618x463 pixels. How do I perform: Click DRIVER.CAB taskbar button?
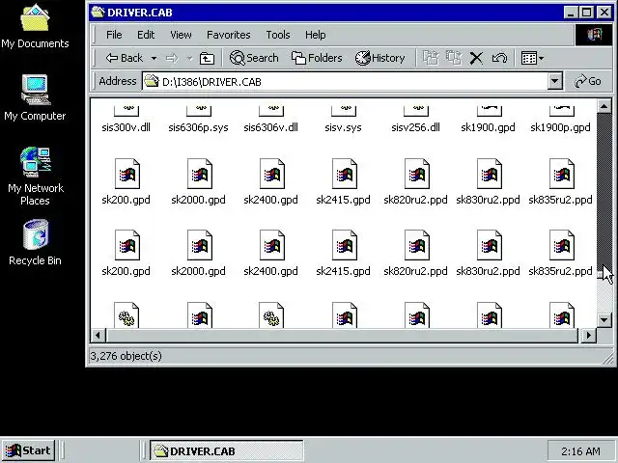pos(226,450)
